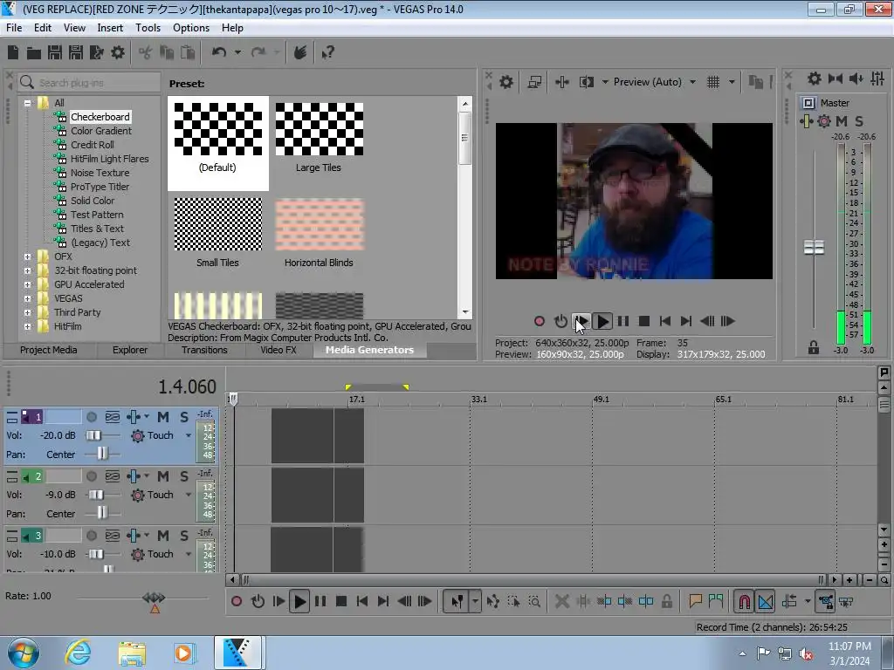The width and height of the screenshot is (894, 670).
Task: Switch to Project Media tab
Action: point(49,350)
